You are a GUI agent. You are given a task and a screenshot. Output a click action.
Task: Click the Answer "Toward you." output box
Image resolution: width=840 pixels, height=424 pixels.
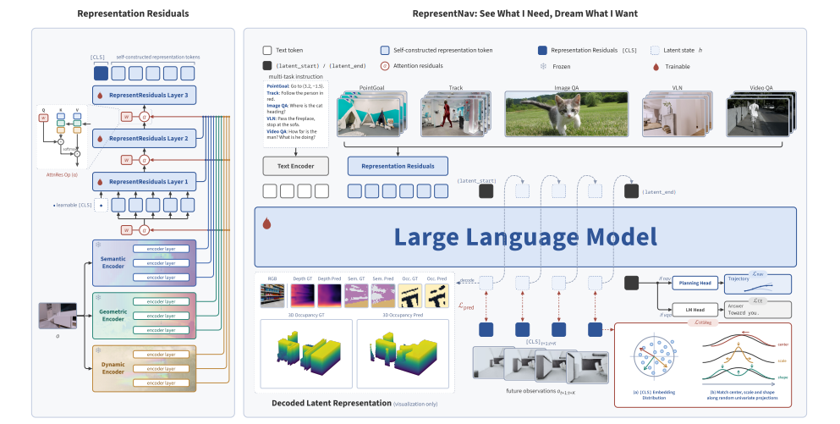[757, 310]
